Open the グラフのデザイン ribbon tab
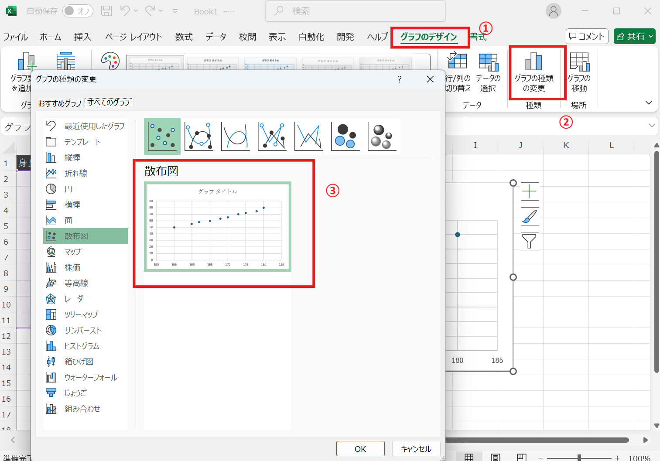This screenshot has width=660, height=461. pos(430,37)
